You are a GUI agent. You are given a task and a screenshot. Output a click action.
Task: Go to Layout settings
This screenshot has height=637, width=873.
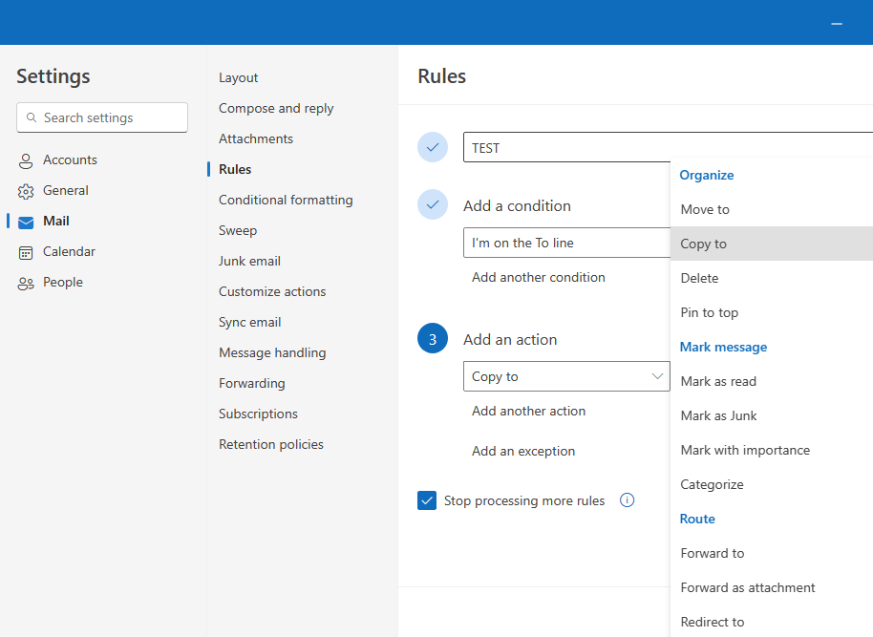(238, 77)
